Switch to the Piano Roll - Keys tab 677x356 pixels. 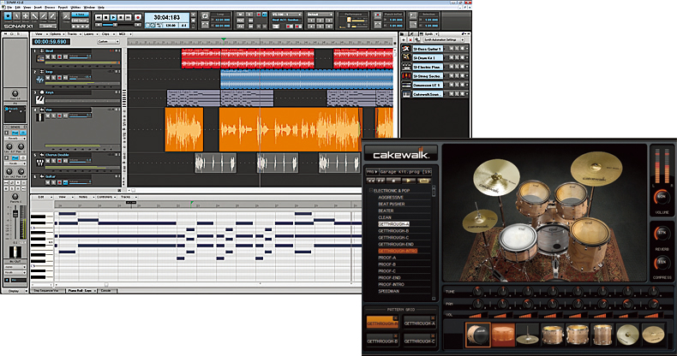coord(81,291)
